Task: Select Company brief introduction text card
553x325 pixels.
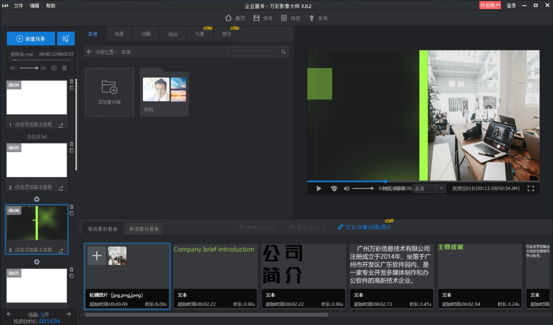Action: coord(215,276)
